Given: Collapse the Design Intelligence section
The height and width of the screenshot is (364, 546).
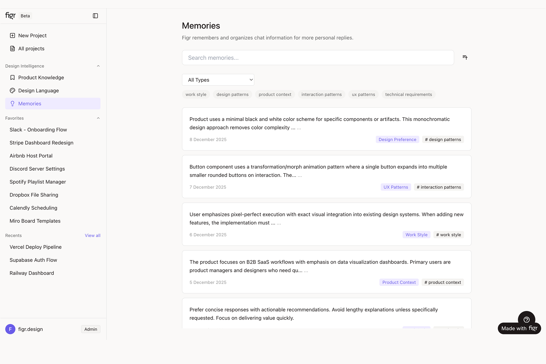Looking at the screenshot, I should coord(98,66).
